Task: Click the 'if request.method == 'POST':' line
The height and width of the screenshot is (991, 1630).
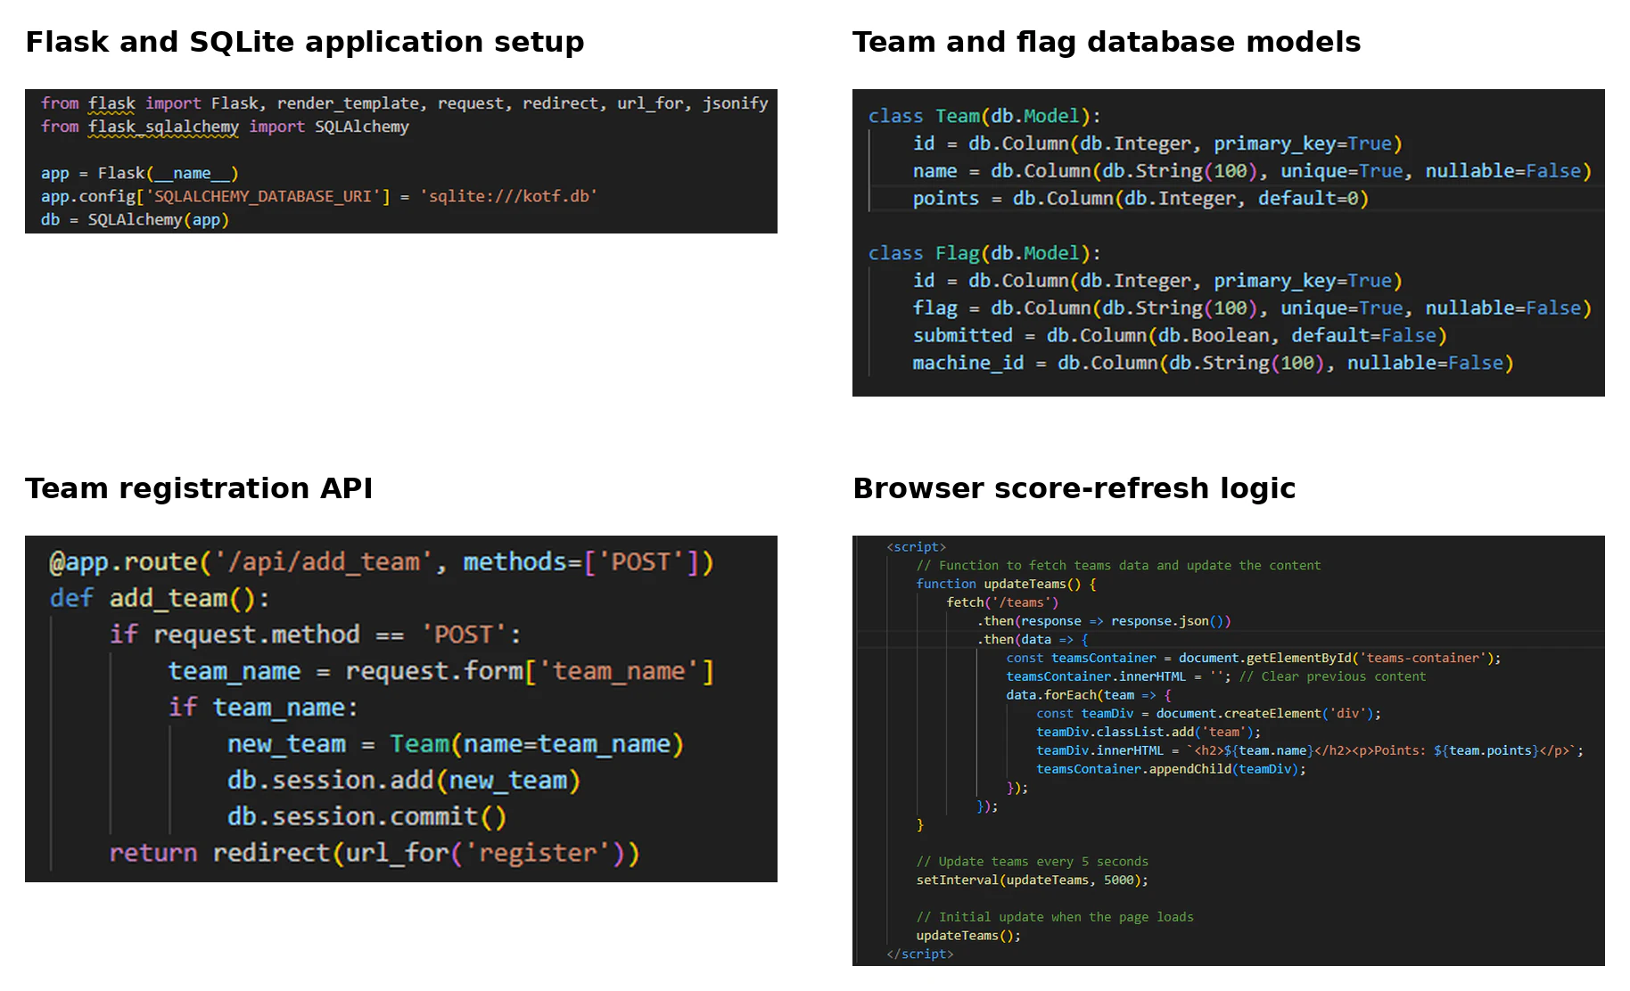Action: pyautogui.click(x=316, y=635)
